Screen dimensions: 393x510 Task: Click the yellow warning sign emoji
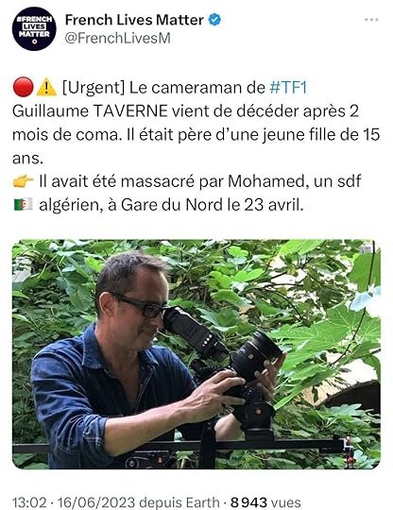point(46,87)
